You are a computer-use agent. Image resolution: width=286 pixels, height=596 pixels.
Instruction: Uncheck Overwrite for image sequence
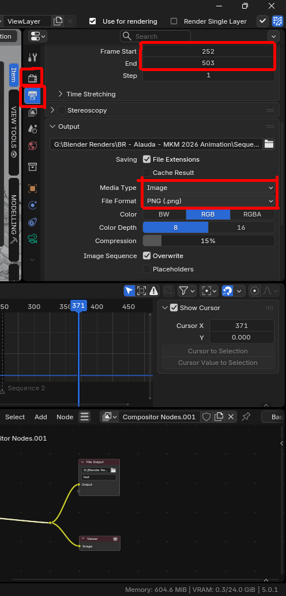[147, 256]
